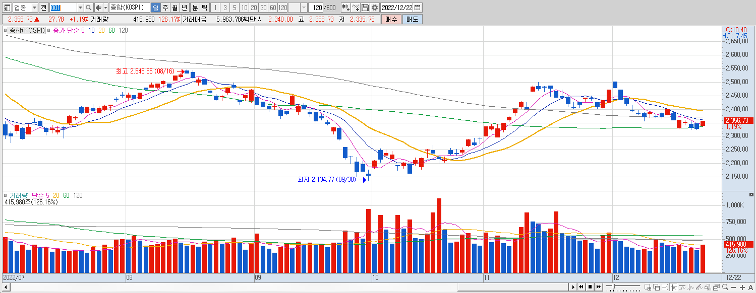This screenshot has width=756, height=293.
Task: Click the diagonal trend lines icon
Action: (x=699, y=287)
